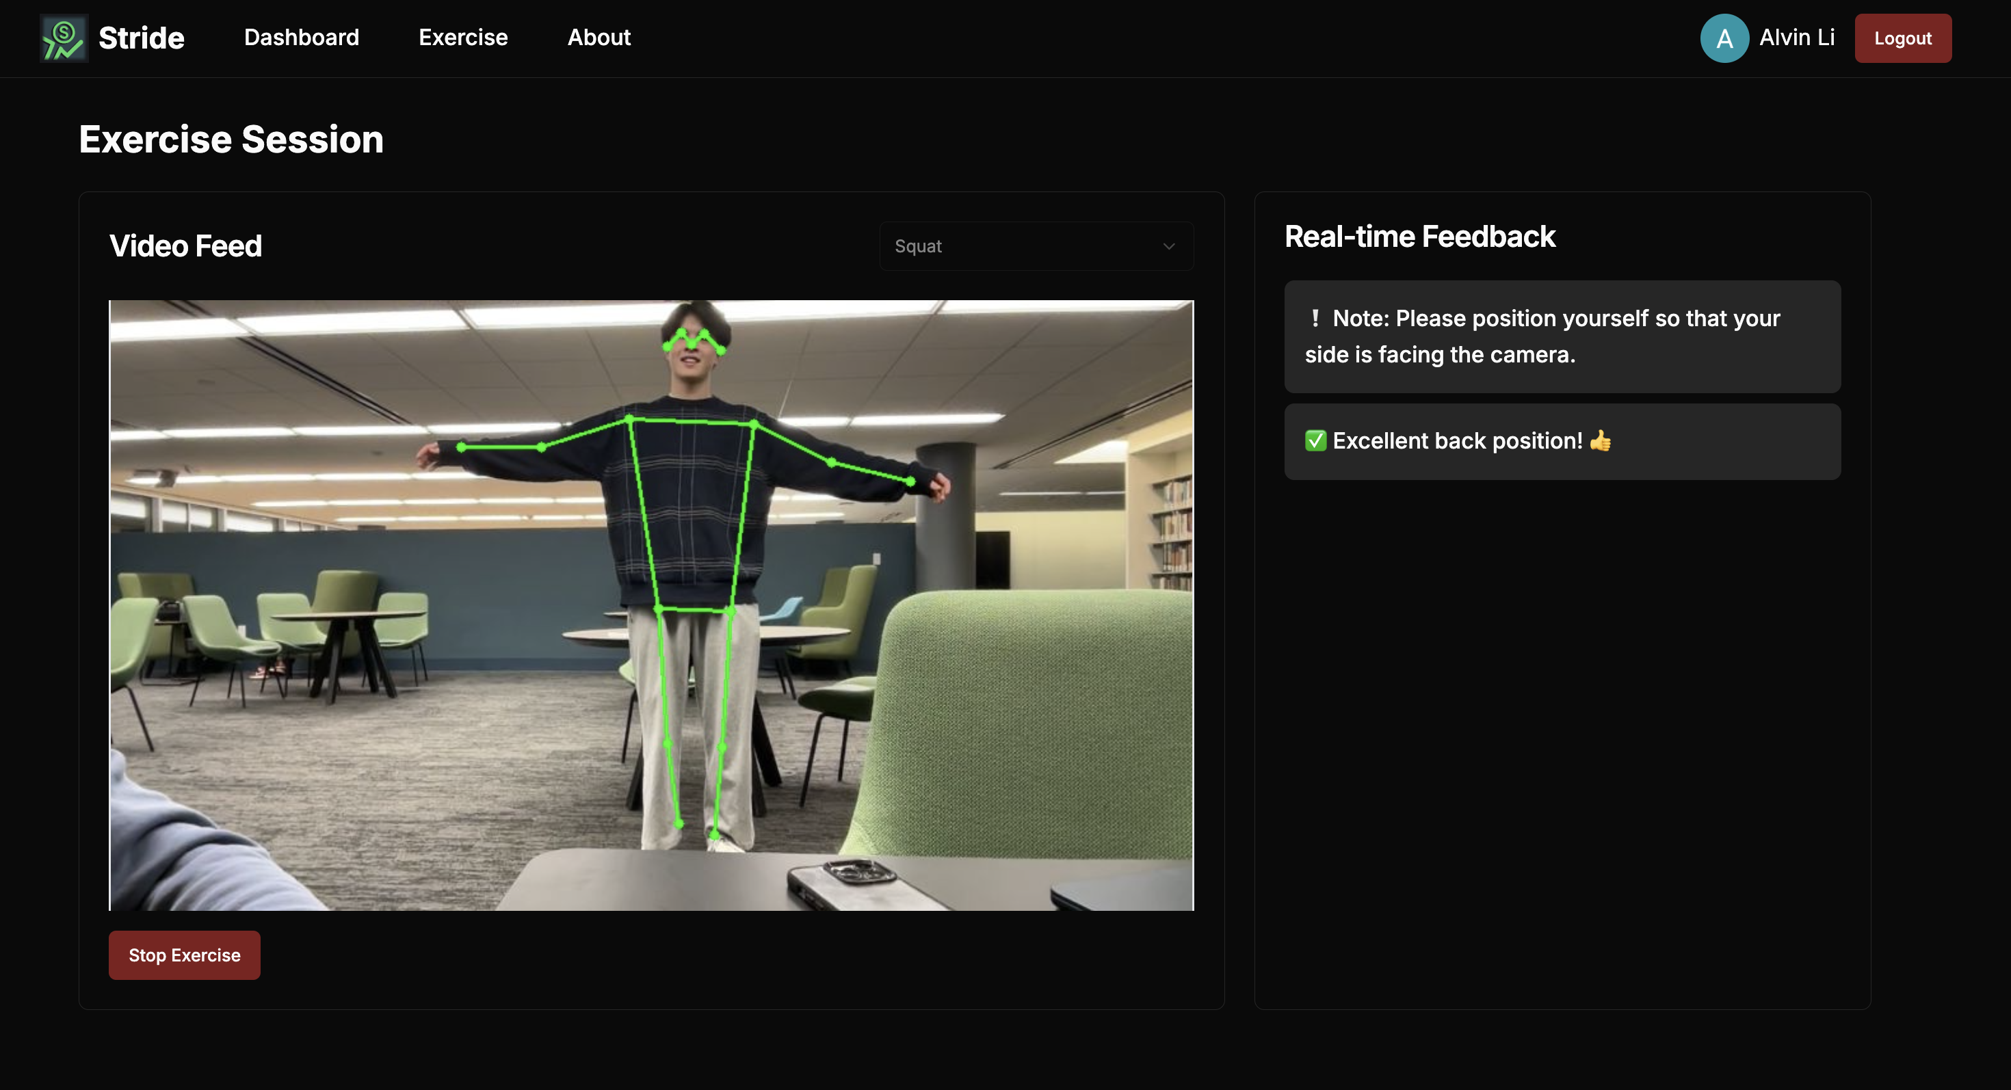Open the Dashboard page

(x=302, y=38)
